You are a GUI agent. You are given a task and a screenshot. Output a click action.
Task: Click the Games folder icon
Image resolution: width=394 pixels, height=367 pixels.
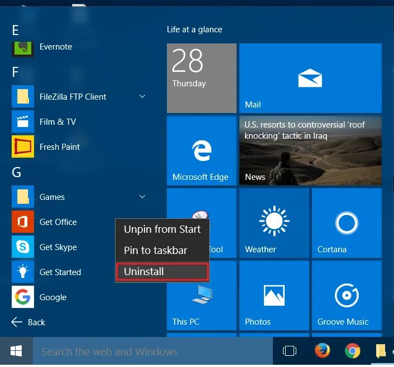23,197
